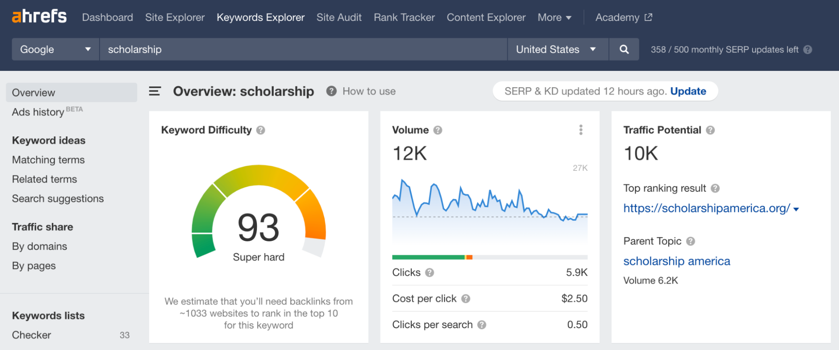Click the ahrefs logo
The image size is (839, 350).
39,17
